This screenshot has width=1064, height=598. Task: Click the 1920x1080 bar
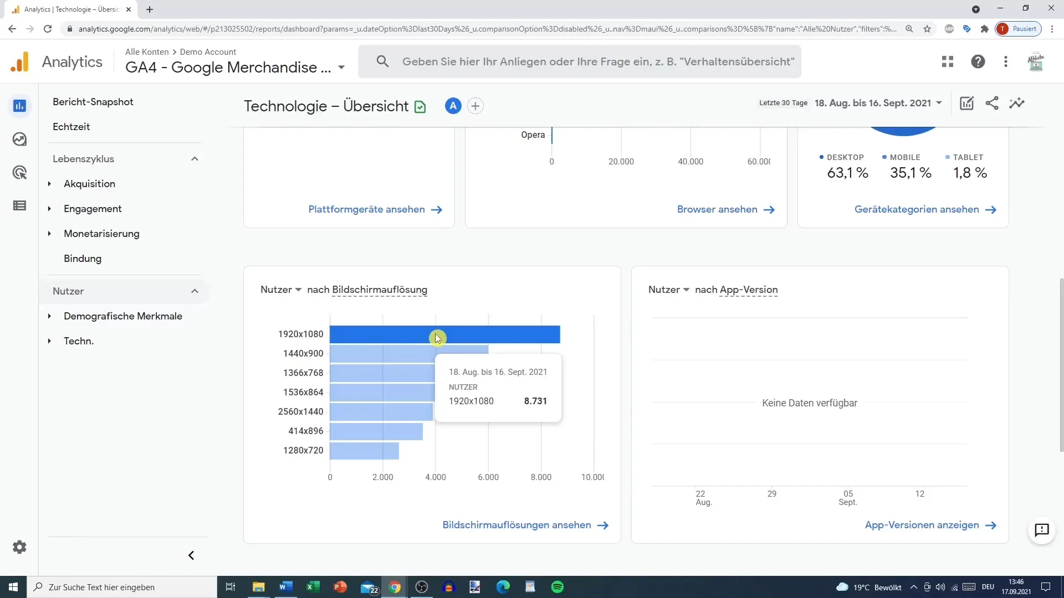point(445,334)
